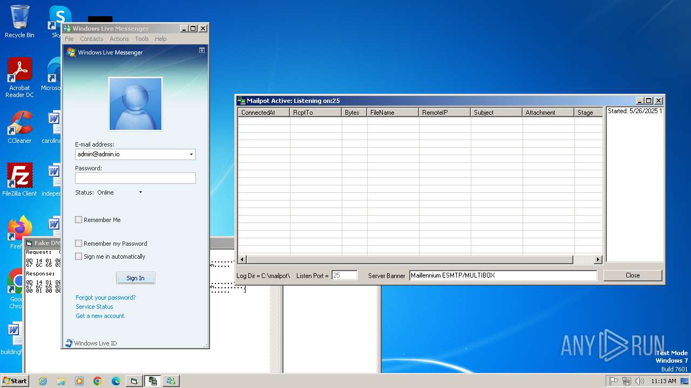The width and height of the screenshot is (691, 388).
Task: Click the Sign In button
Action: pyautogui.click(x=136, y=278)
